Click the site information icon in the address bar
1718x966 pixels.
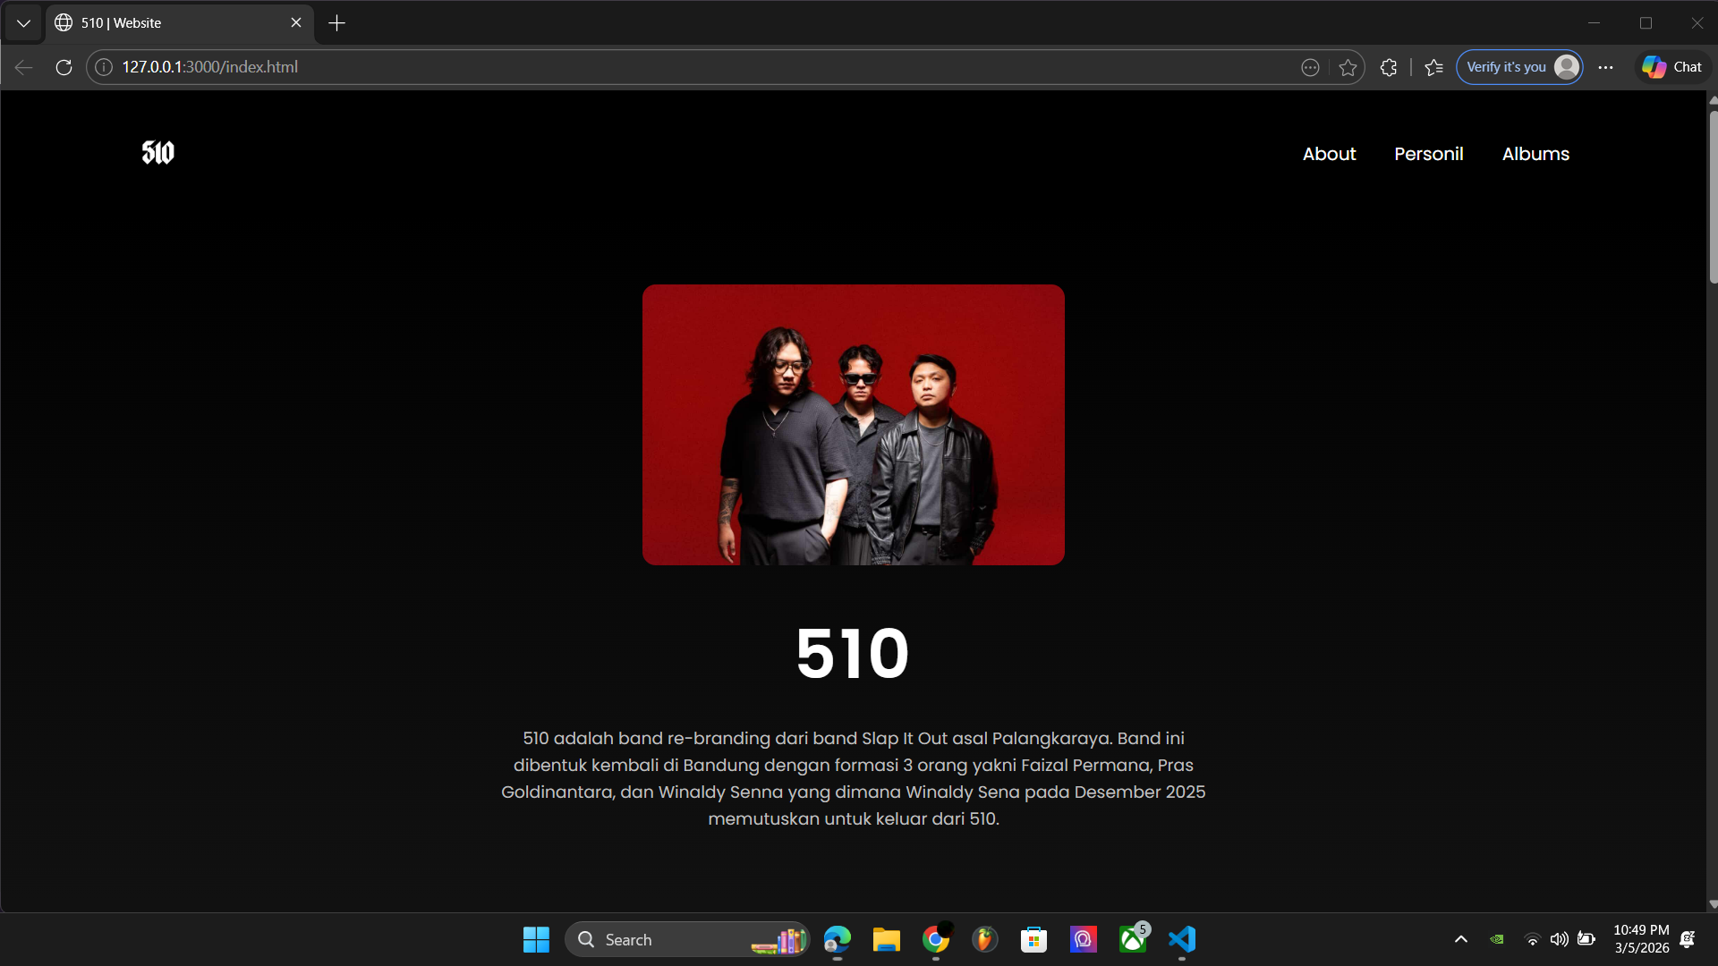click(104, 67)
